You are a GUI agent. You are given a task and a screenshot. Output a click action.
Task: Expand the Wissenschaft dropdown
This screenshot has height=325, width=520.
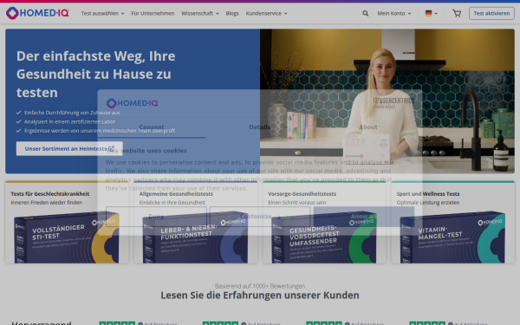point(199,13)
